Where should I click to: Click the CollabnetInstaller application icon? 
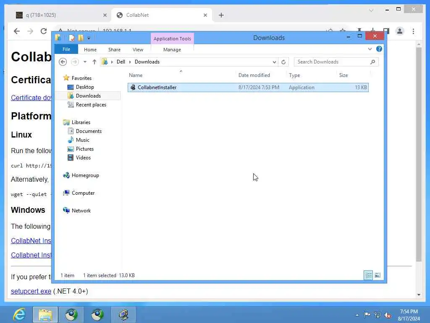click(133, 87)
